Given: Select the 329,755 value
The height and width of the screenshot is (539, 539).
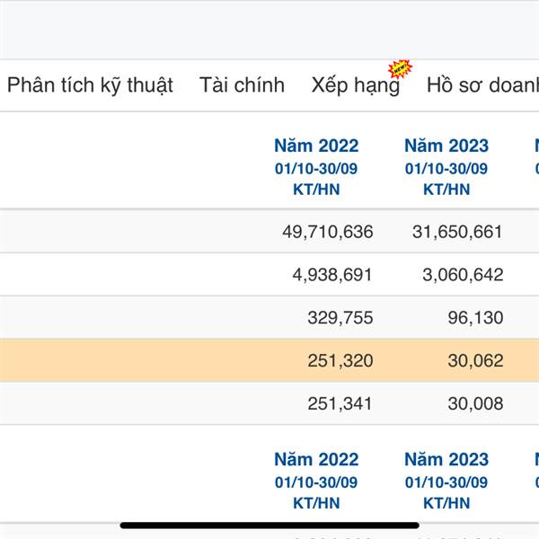Looking at the screenshot, I should (x=340, y=318).
